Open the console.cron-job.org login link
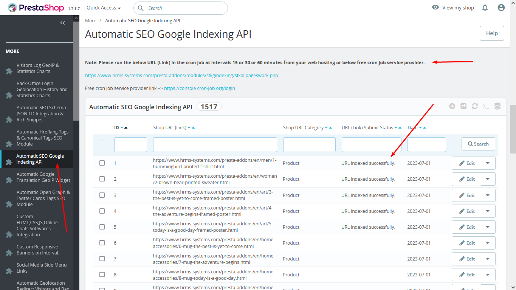The image size is (516, 290). click(200, 88)
